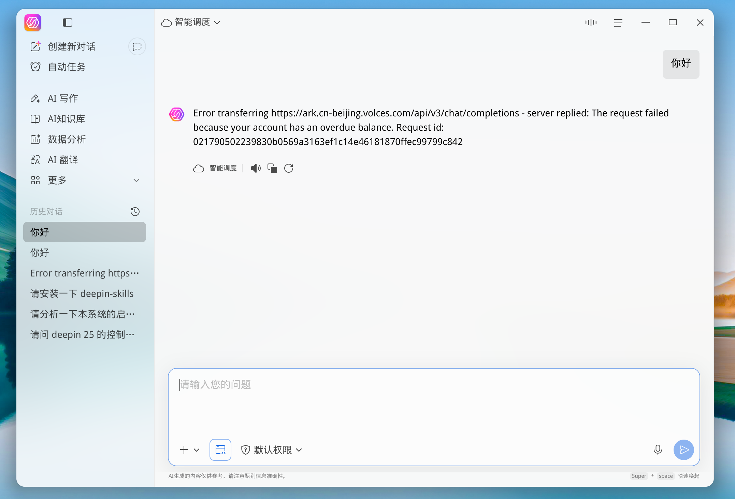Open the history clock icon beside 历史对话
The width and height of the screenshot is (735, 499).
pyautogui.click(x=135, y=212)
